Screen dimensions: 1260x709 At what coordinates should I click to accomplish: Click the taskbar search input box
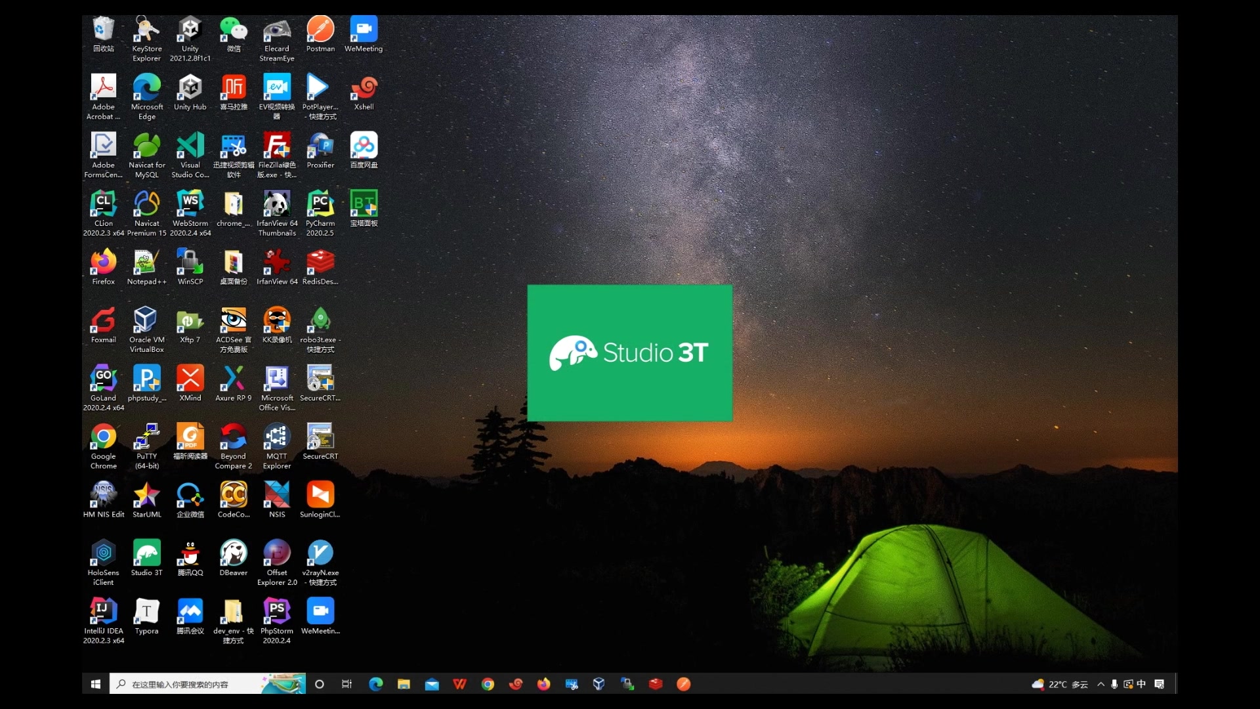(190, 684)
